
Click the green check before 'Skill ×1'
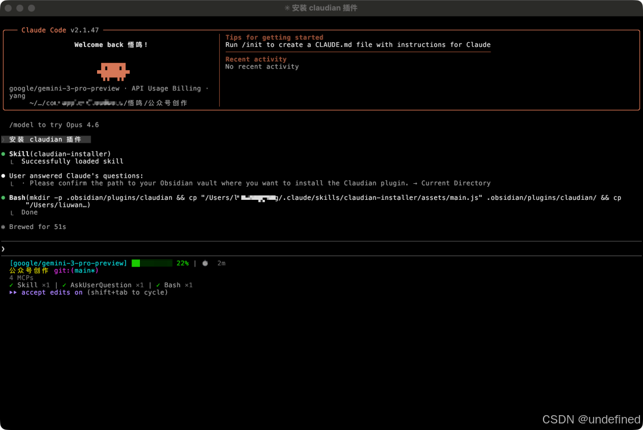tap(11, 285)
